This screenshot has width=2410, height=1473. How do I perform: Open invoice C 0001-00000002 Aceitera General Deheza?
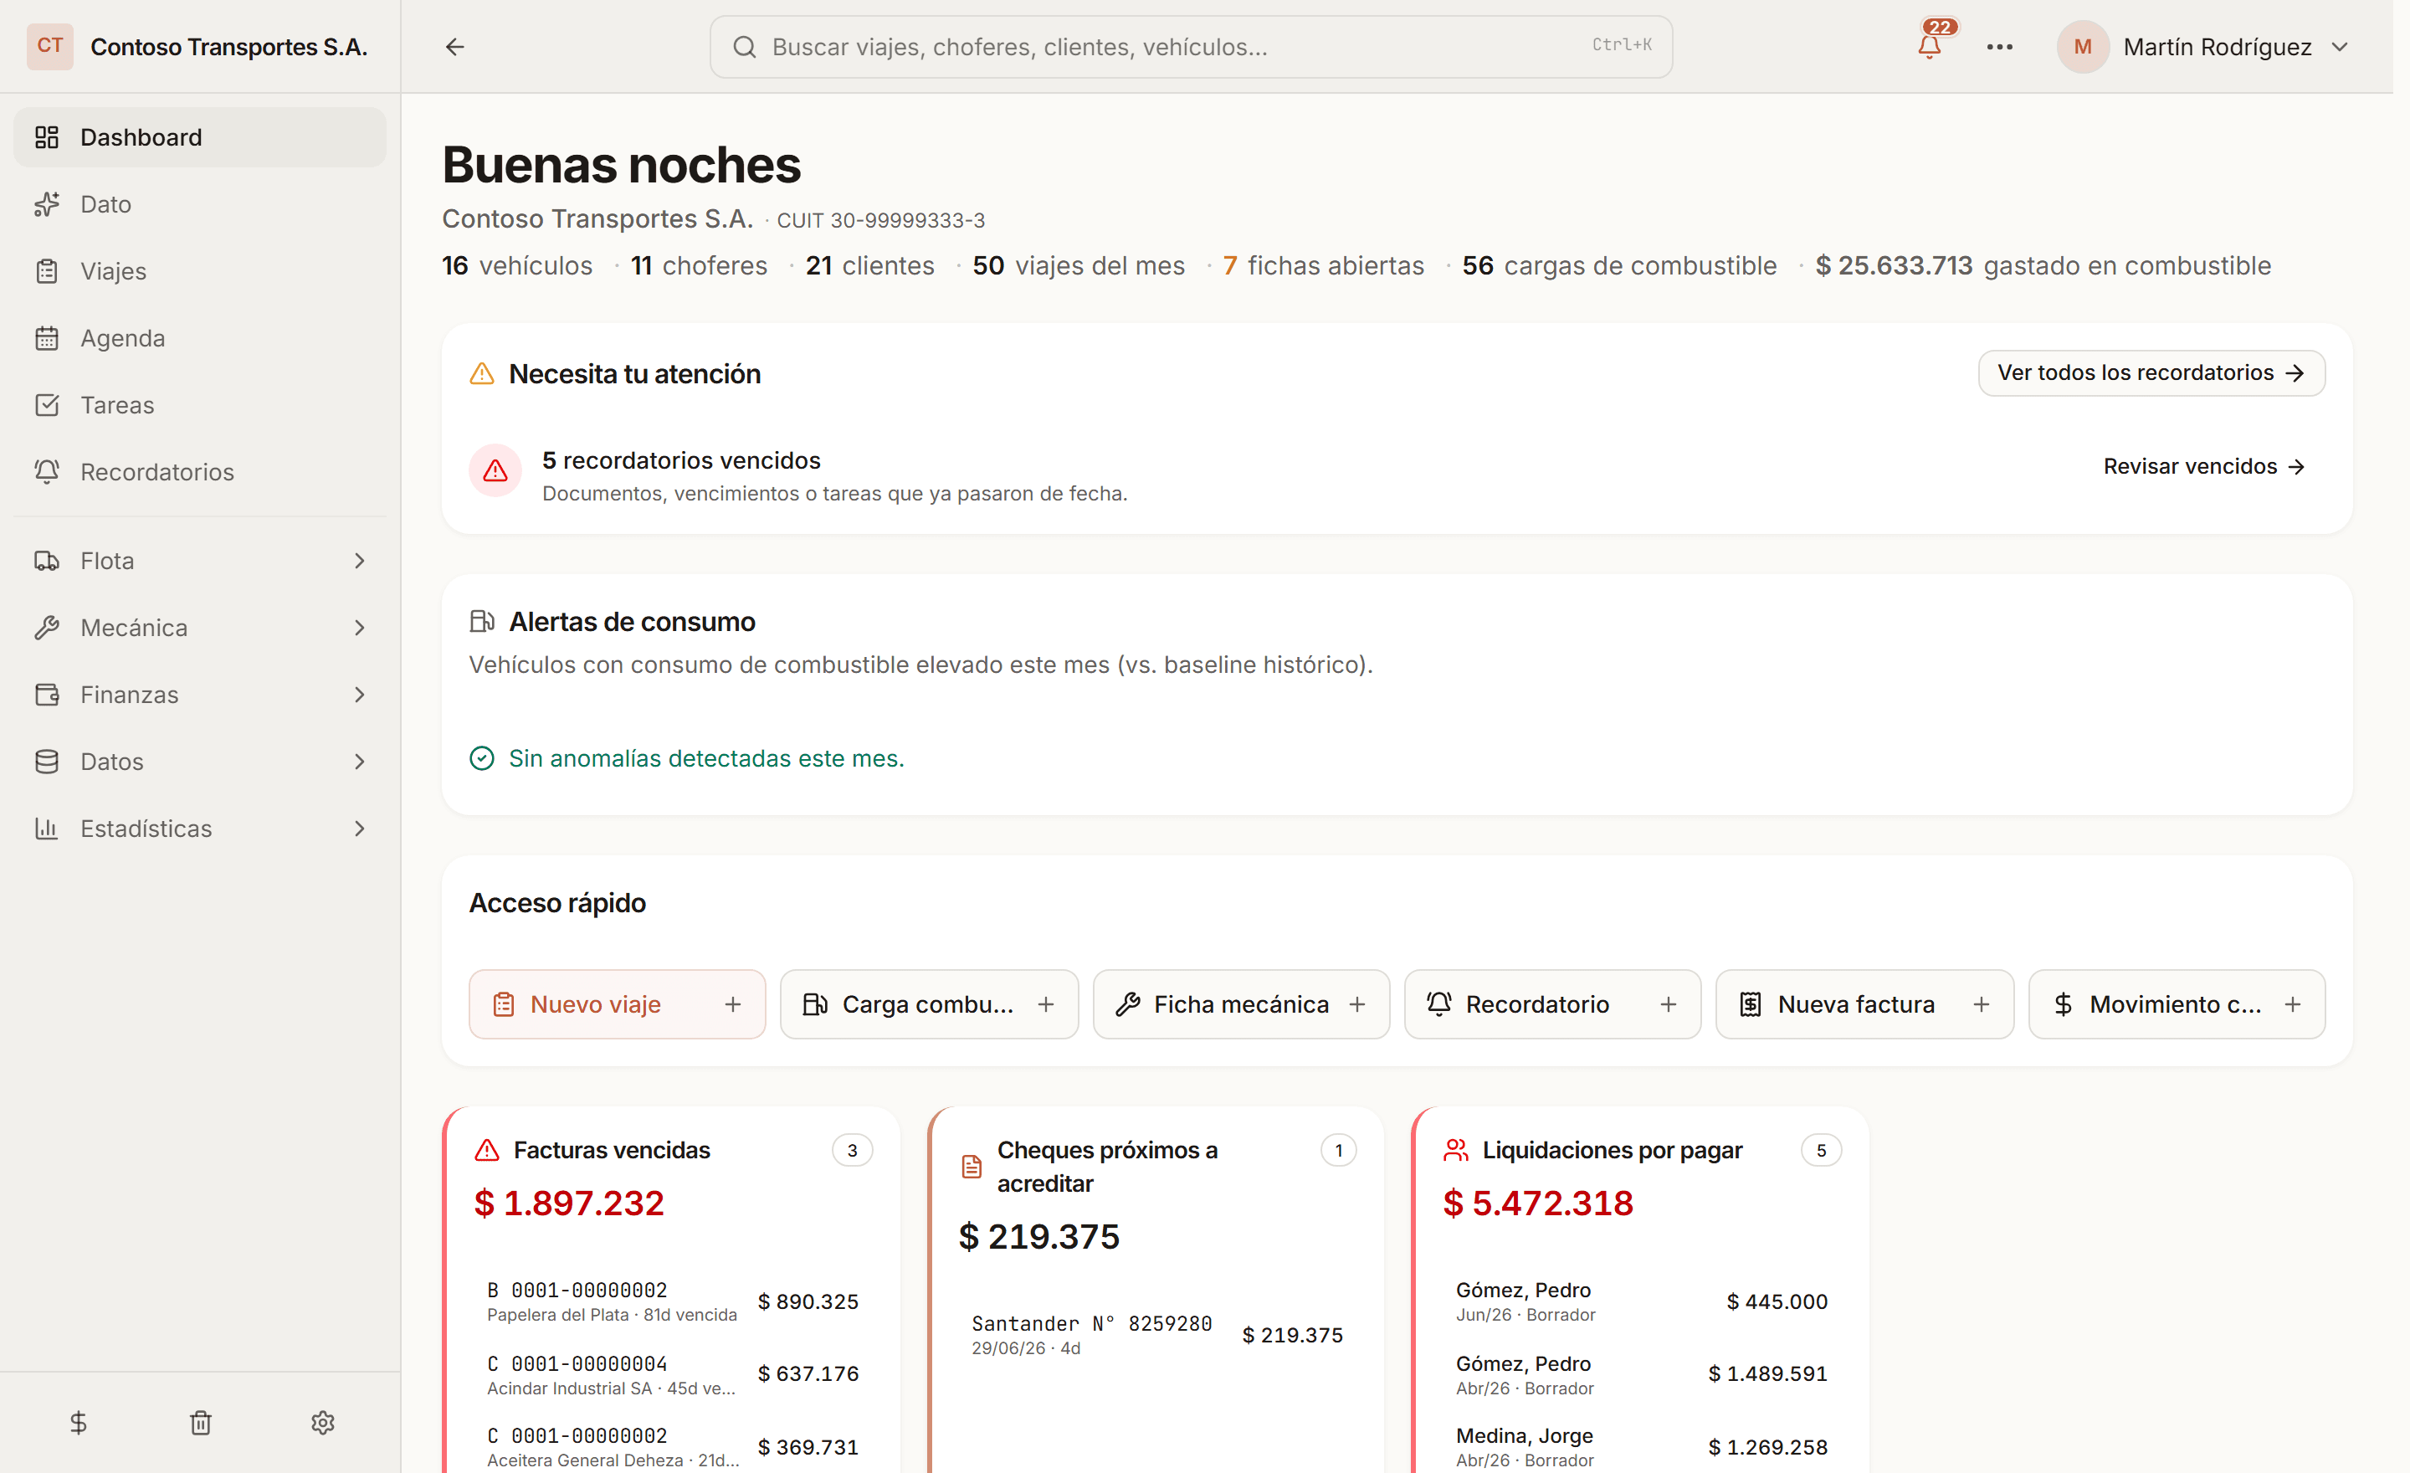pyautogui.click(x=672, y=1446)
